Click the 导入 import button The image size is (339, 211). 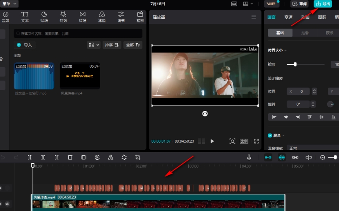(24, 45)
